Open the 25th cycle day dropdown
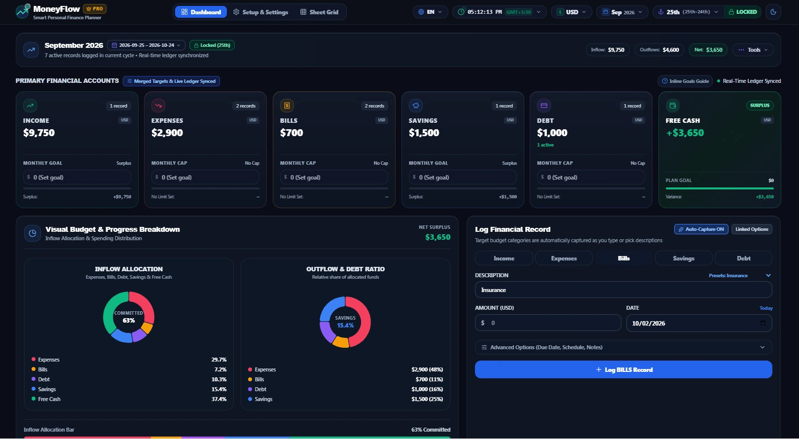This screenshot has height=439, width=799. point(688,12)
